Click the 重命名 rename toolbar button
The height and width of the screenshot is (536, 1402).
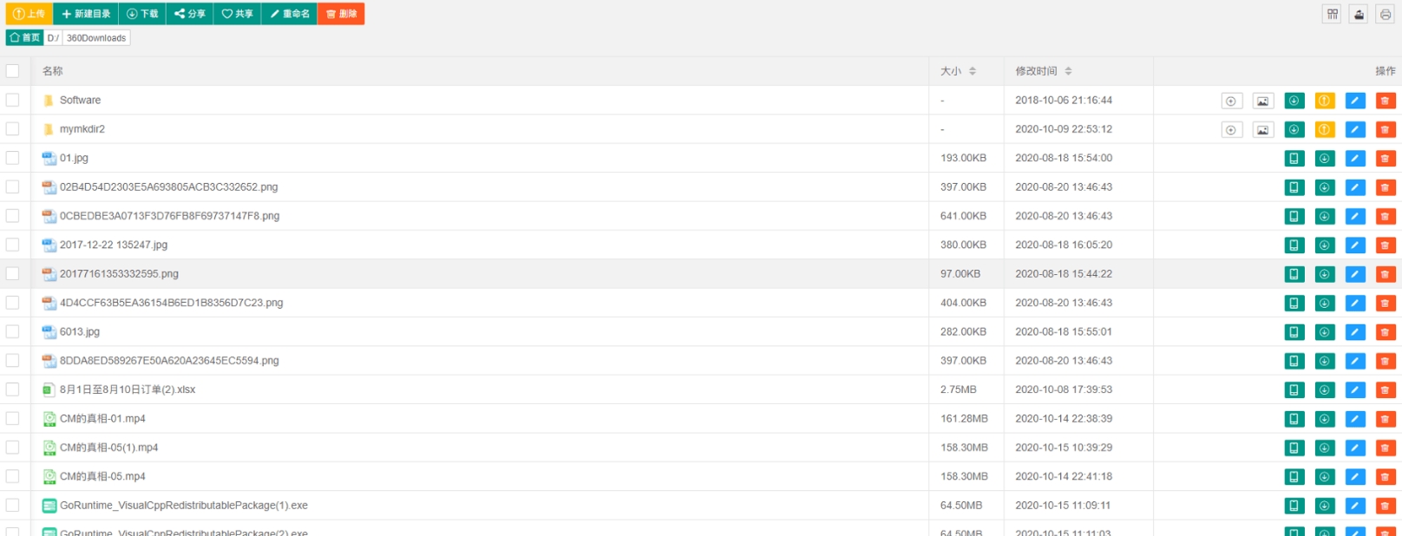(x=289, y=14)
